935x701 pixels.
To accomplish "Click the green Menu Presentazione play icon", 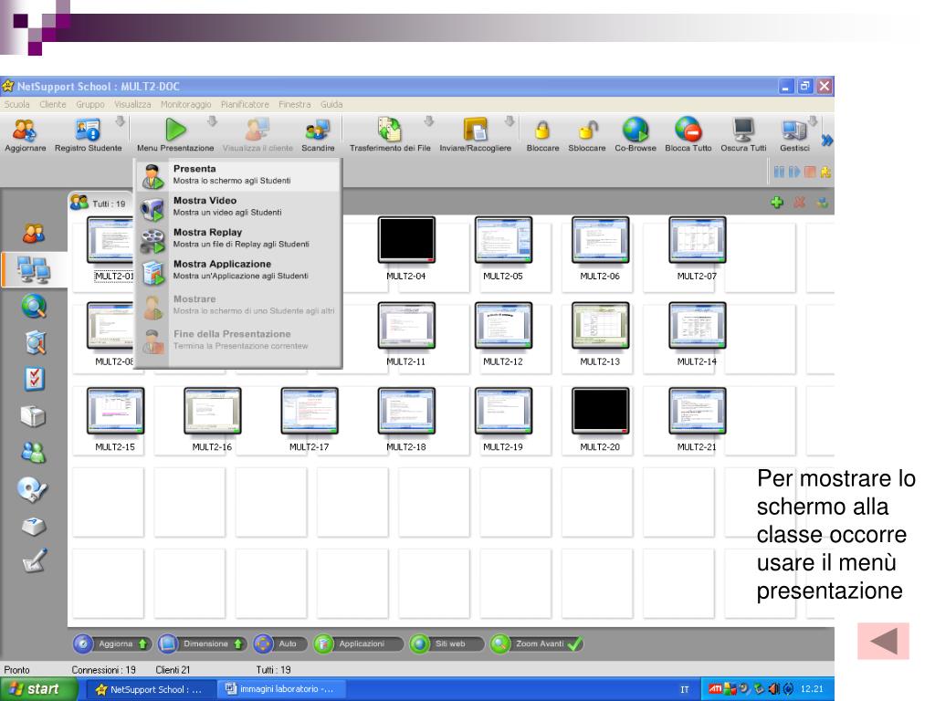I will [x=175, y=130].
